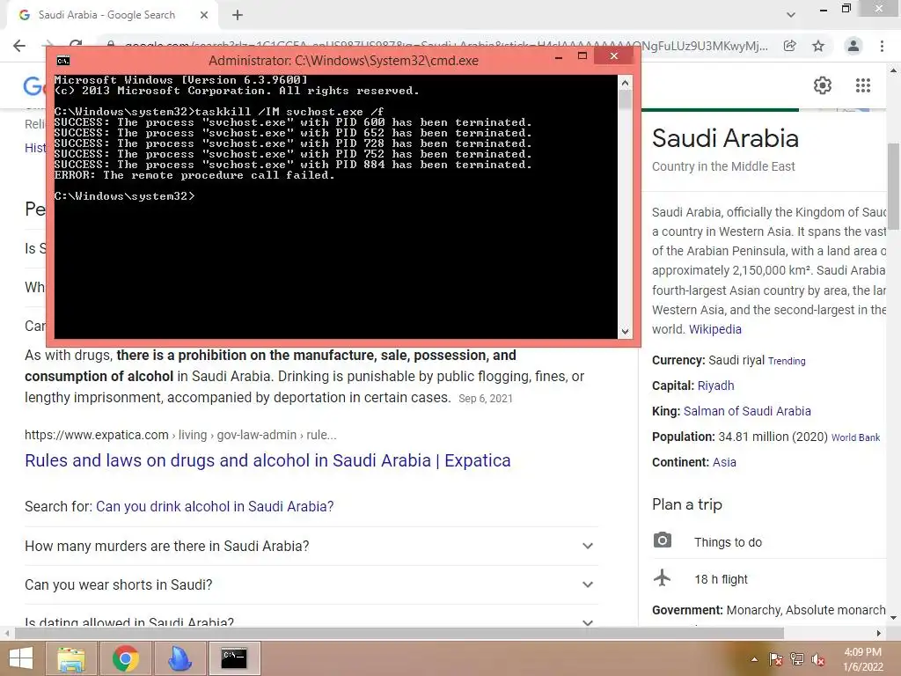Viewport: 901px width, 676px height.
Task: Search for Can you drink alcohol link
Action: pyautogui.click(x=215, y=506)
